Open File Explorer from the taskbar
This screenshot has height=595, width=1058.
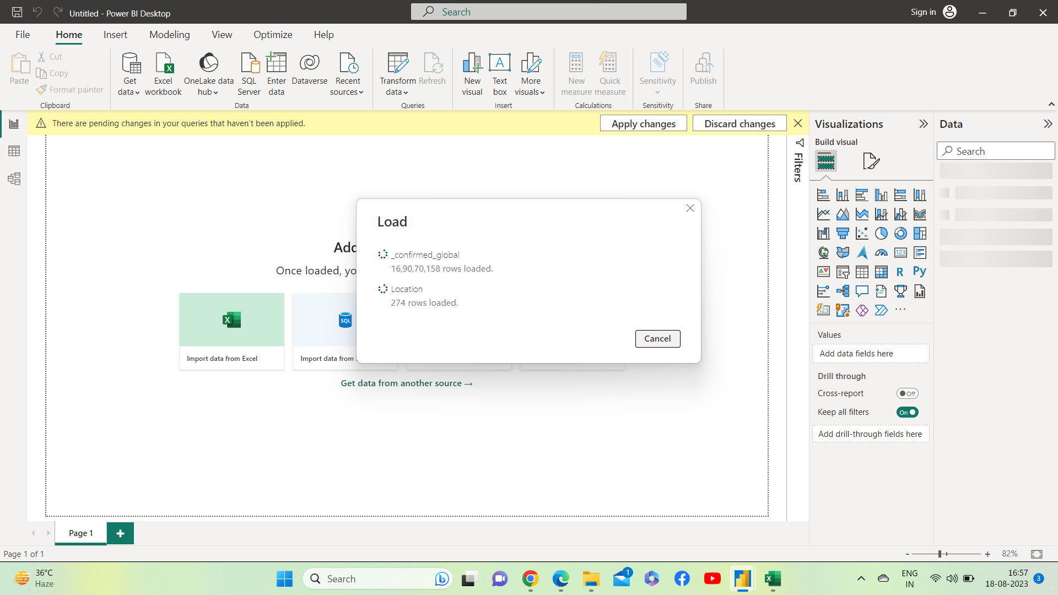591,578
